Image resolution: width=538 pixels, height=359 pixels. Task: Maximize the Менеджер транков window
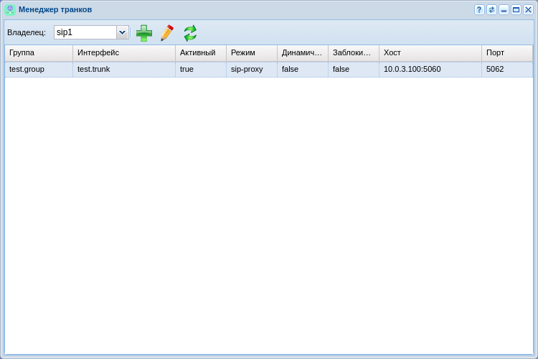tap(516, 9)
